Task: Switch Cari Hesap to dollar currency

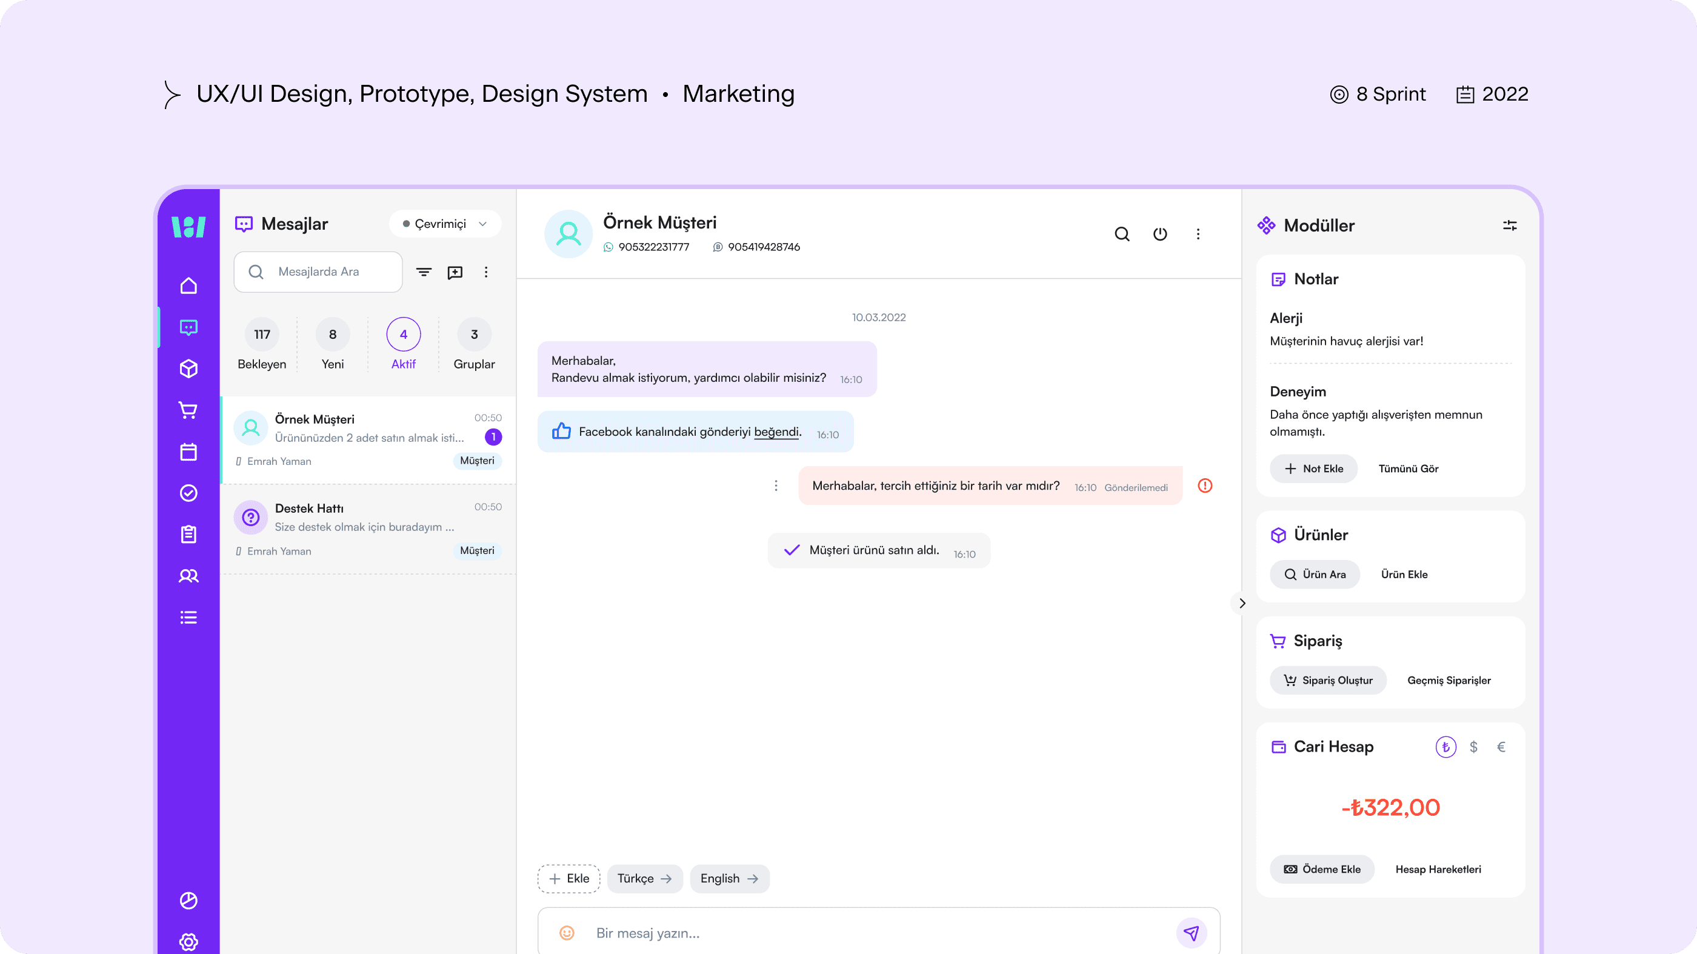Action: [x=1474, y=747]
